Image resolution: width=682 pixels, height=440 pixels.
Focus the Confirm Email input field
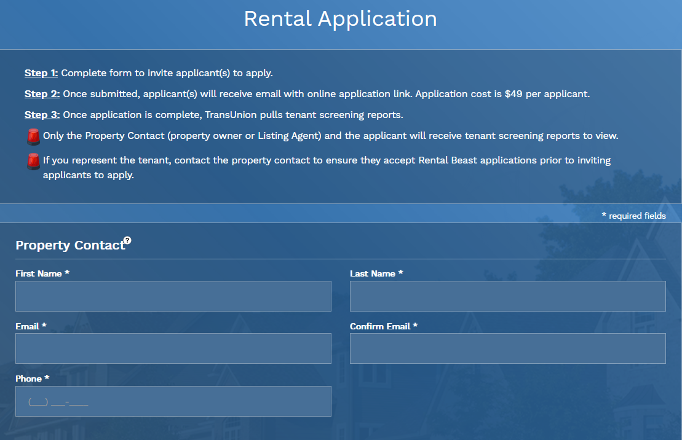(507, 348)
